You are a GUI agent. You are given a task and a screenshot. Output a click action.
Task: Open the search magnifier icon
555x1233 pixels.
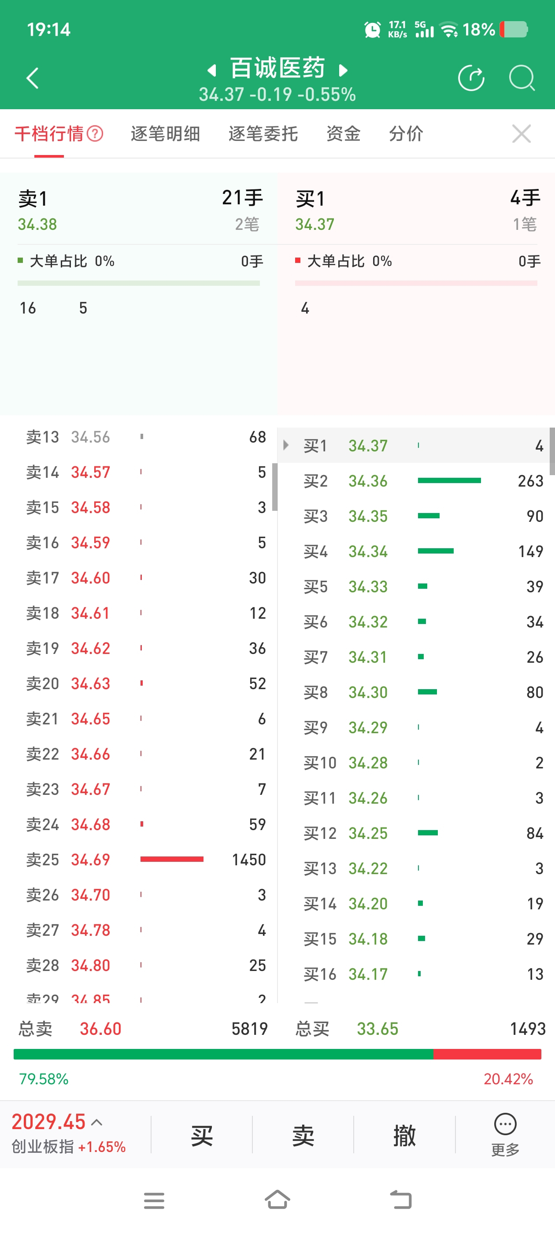coord(522,78)
